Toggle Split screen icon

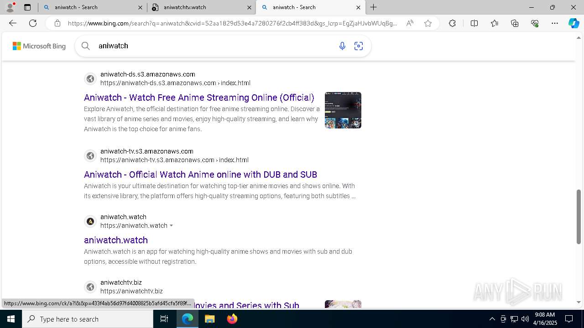[474, 23]
